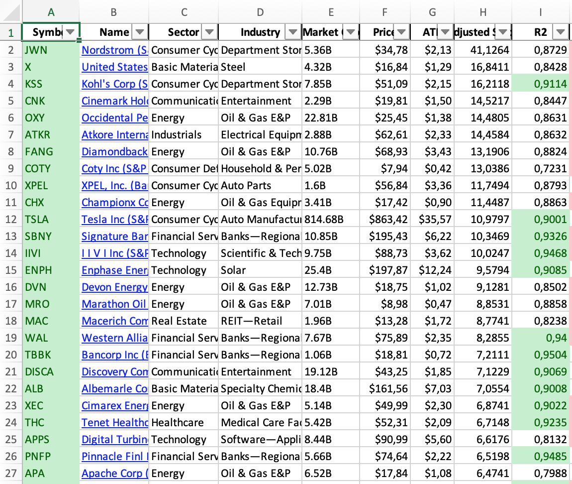The width and height of the screenshot is (572, 484).
Task: Follow the Apache Corp hyperlink
Action: pyautogui.click(x=114, y=473)
